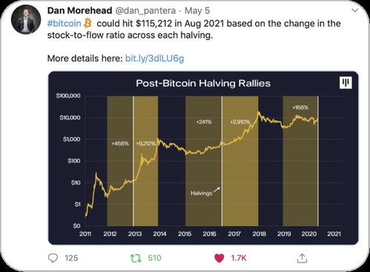Click the Bitcoin emoji symbol
This screenshot has width=370, height=272.
click(87, 23)
